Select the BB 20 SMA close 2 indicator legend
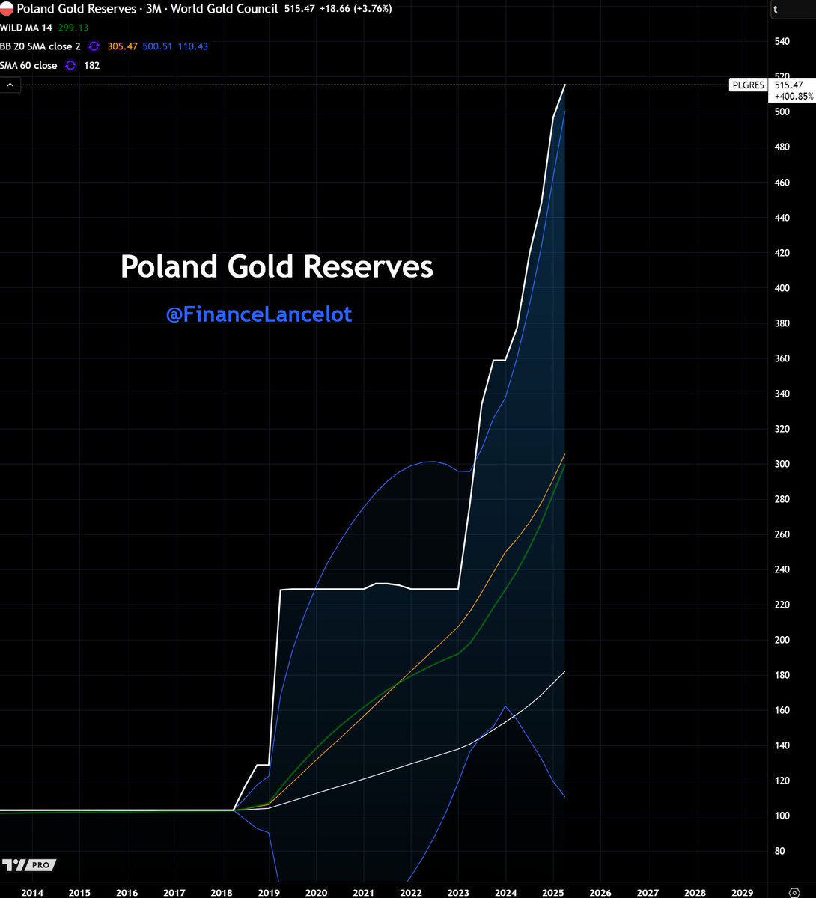This screenshot has width=816, height=898. (x=41, y=46)
